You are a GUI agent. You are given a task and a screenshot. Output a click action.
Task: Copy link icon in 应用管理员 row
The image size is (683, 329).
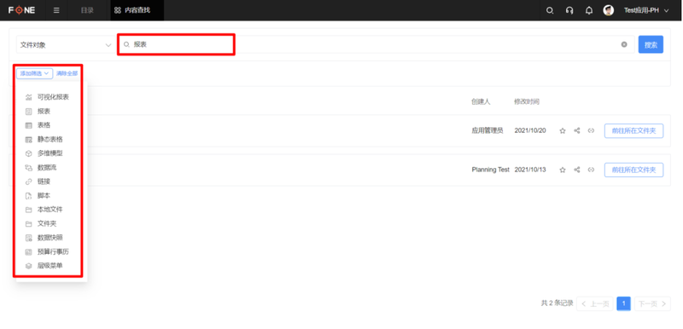coord(591,130)
